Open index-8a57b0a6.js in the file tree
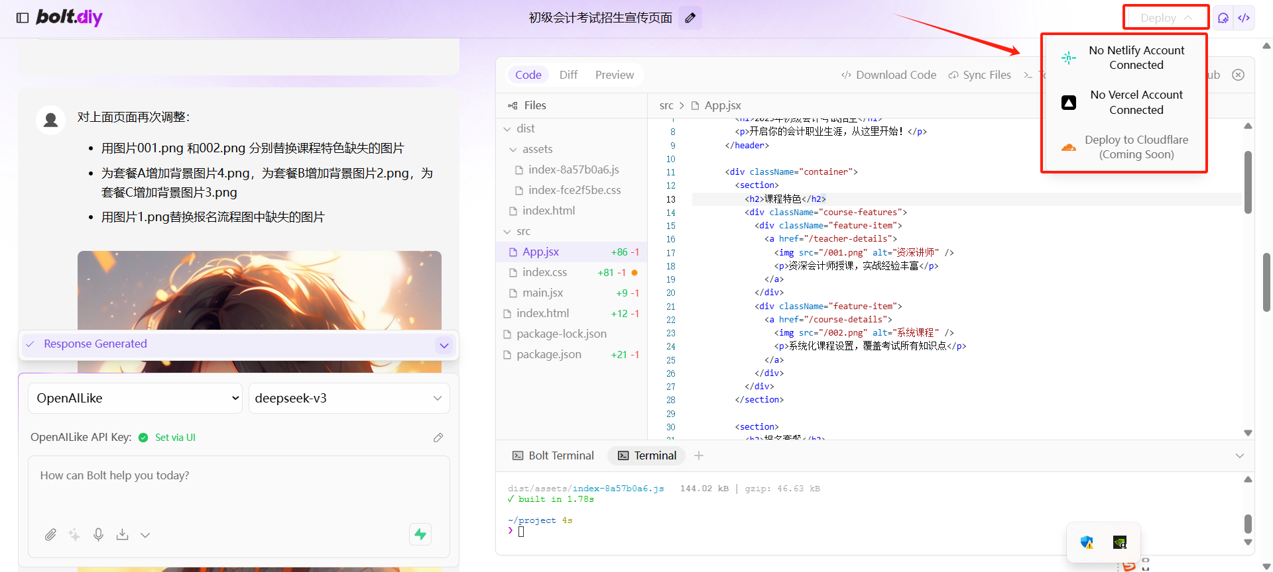Viewport: 1273px width, 572px height. 572,169
